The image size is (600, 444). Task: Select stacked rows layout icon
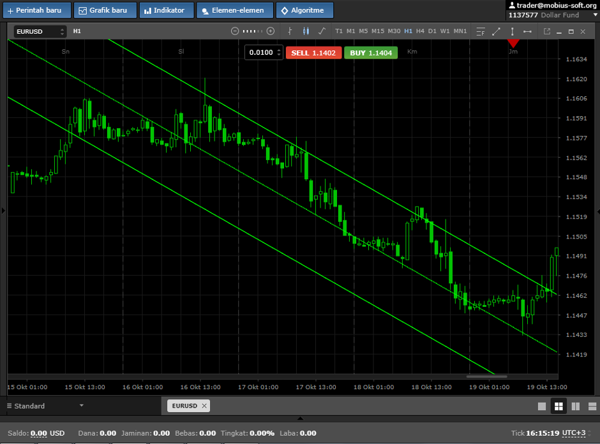coord(592,406)
